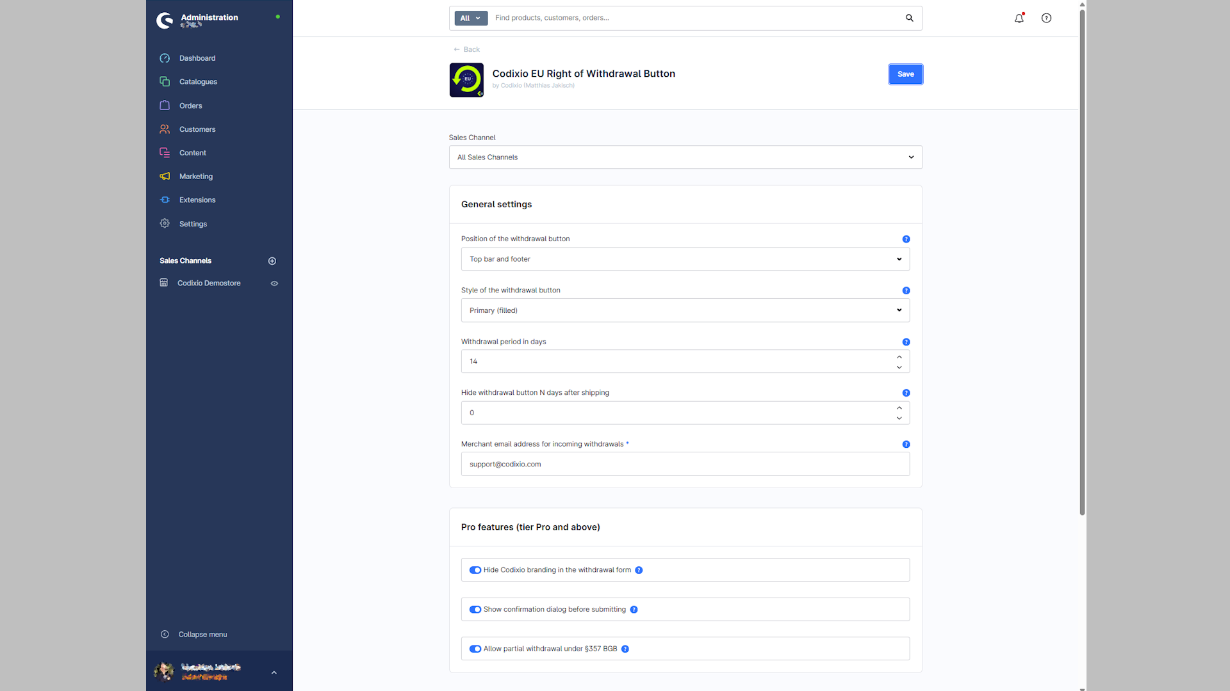Viewport: 1230px width, 691px height.
Task: Toggle Allow partial withdrawal under §357 BGB
Action: click(475, 649)
